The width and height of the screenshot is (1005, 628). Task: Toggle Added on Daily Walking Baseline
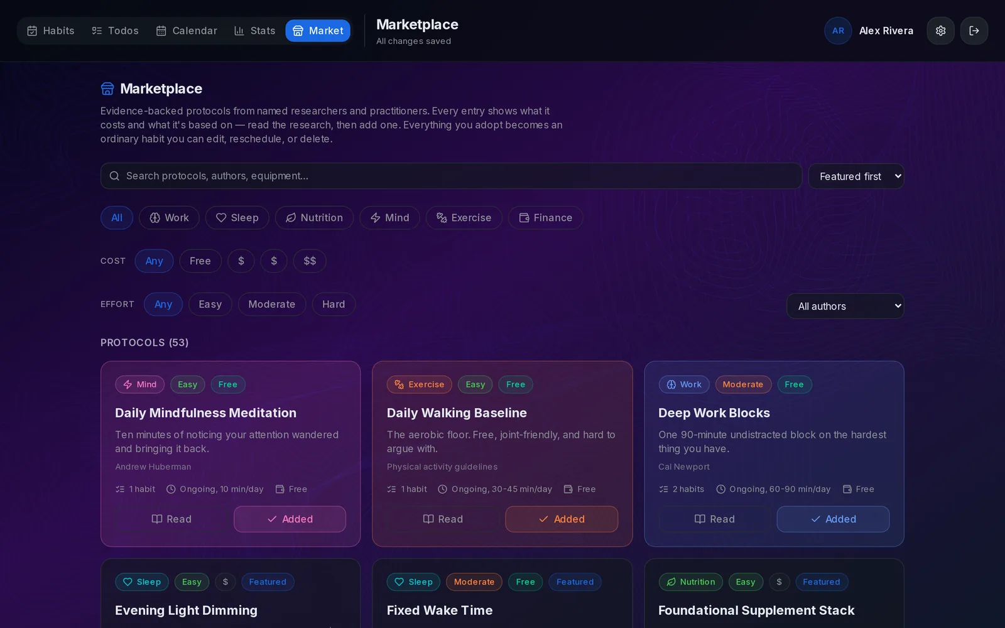562,519
